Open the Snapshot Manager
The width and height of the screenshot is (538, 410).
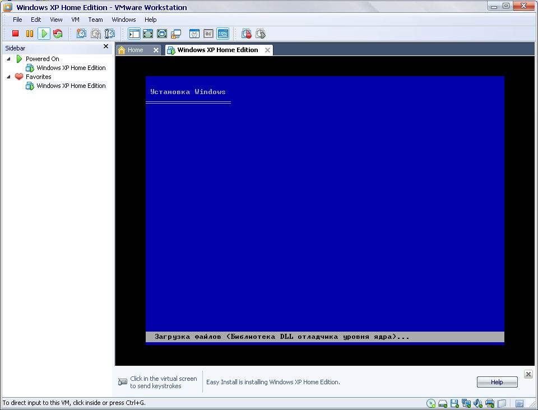[109, 34]
